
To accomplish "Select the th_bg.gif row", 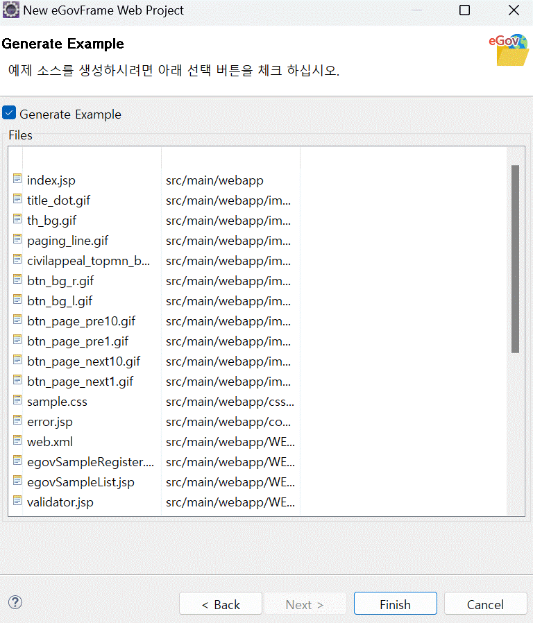I will (x=51, y=221).
